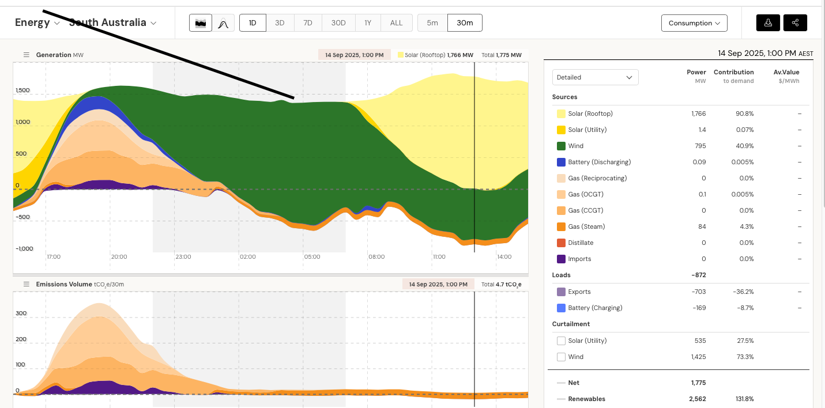
Task: Open the Generation chart hamburger menu
Action: pos(27,55)
